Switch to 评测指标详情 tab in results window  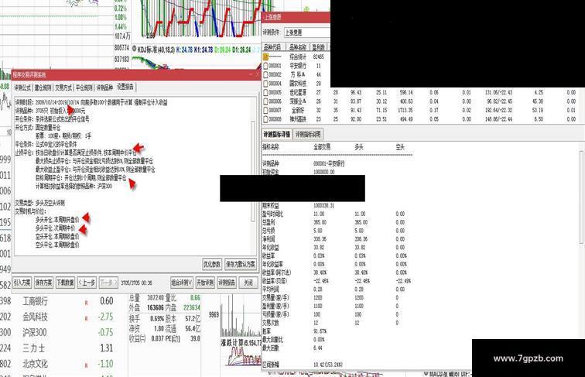[276, 134]
